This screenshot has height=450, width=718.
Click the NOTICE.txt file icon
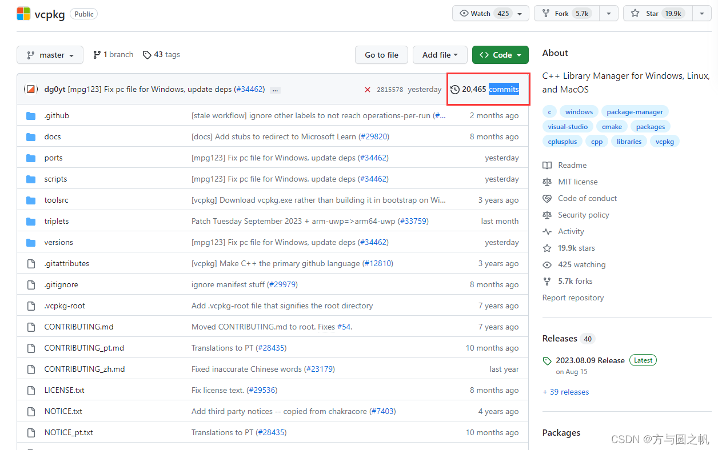[31, 412]
